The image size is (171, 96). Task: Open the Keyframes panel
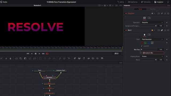coord(133,2)
